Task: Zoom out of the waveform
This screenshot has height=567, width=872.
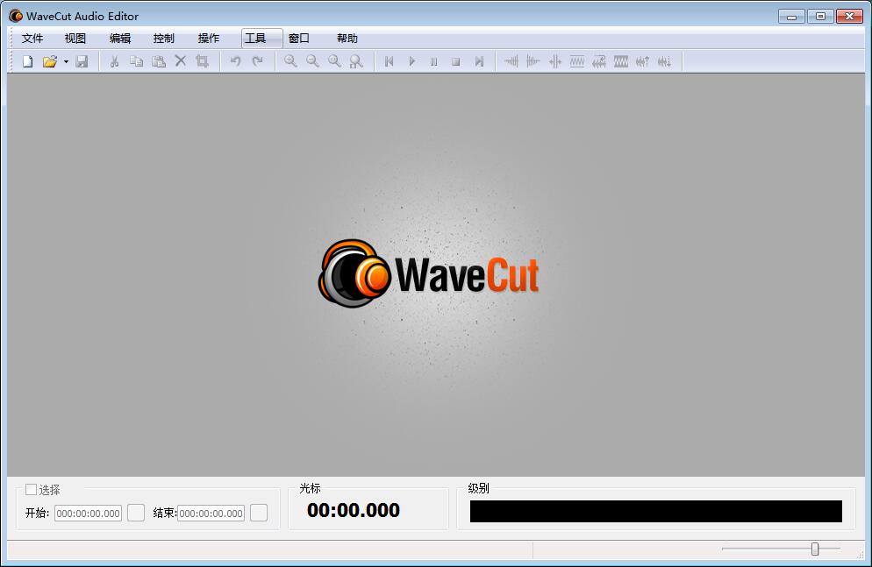Action: (312, 61)
